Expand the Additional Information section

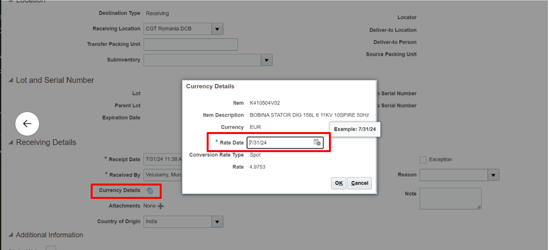pyautogui.click(x=10, y=235)
